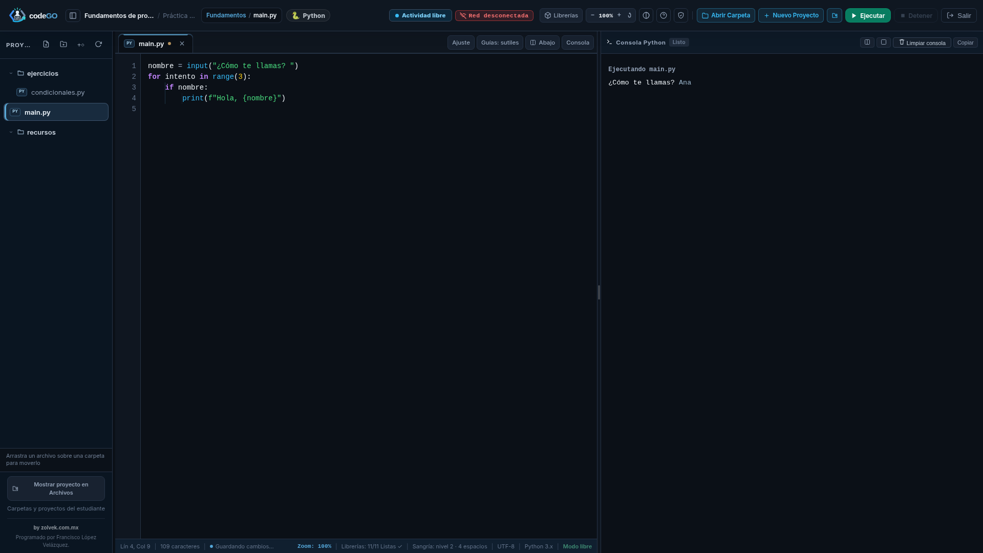Screen dimensions: 983x553
Task: Create a new file in project
Action: [x=46, y=45]
